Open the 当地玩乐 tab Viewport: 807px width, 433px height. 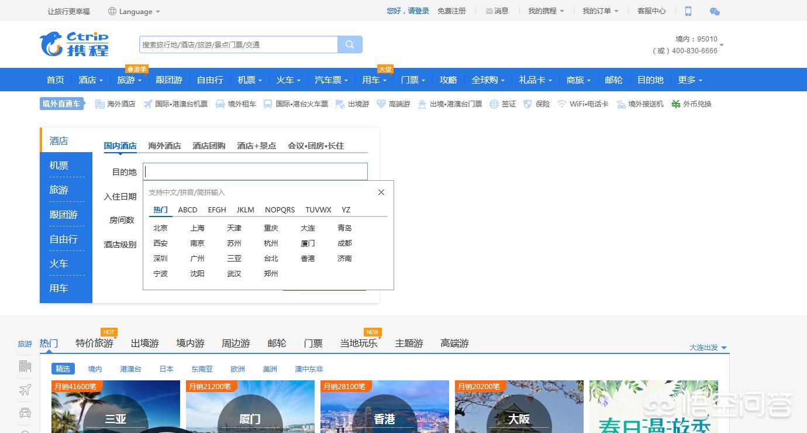359,343
